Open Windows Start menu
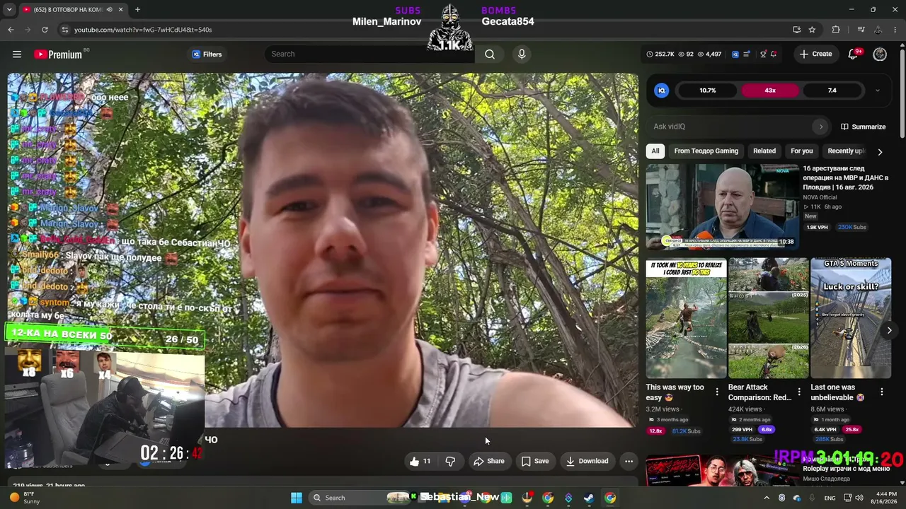The height and width of the screenshot is (509, 906). coord(297,498)
